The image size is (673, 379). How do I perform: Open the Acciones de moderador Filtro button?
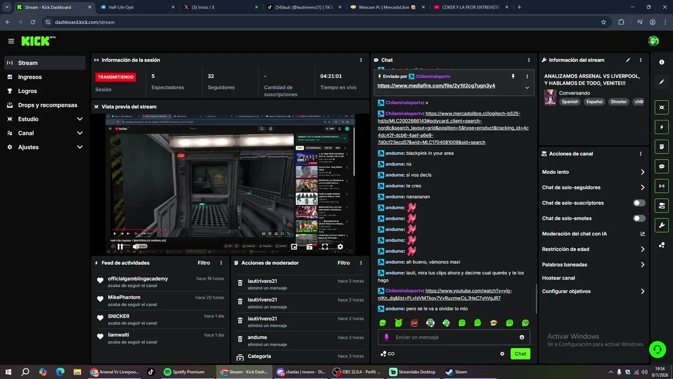tap(344, 263)
